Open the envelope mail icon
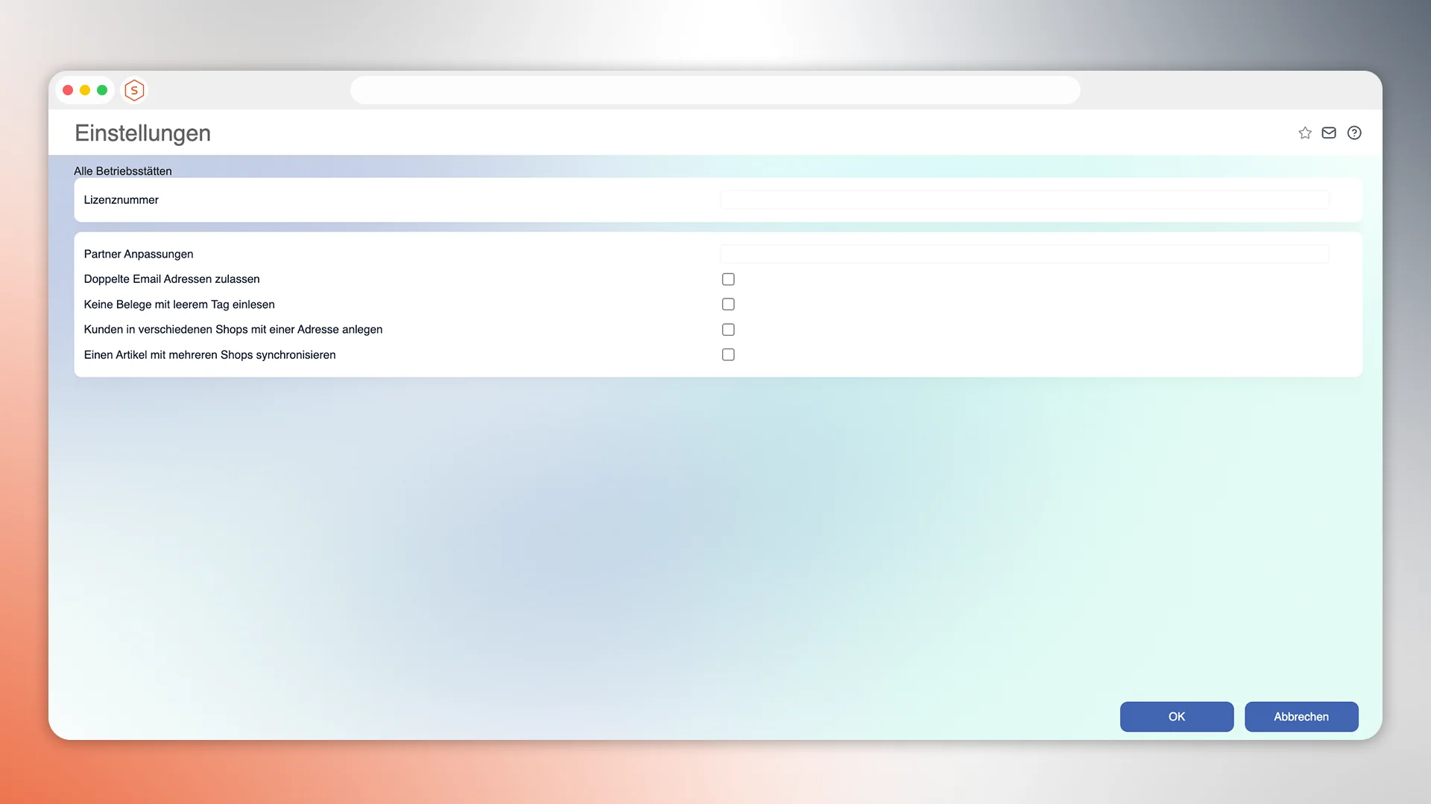 1329,133
